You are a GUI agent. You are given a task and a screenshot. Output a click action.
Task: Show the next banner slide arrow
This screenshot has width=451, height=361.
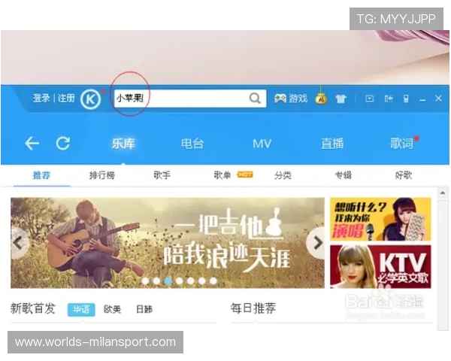[317, 243]
